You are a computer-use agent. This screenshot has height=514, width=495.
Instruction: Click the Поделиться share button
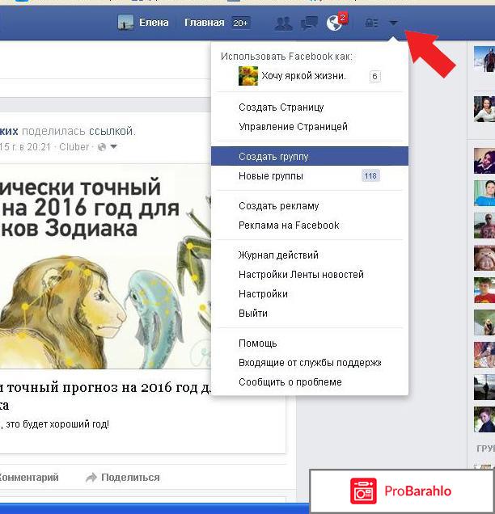pyautogui.click(x=122, y=478)
